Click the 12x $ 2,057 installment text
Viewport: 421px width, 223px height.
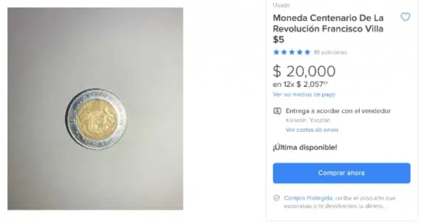(x=300, y=84)
